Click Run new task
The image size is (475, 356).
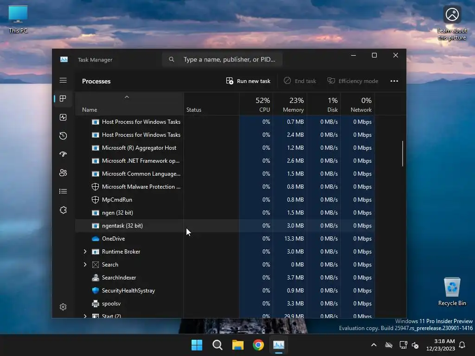(248, 81)
